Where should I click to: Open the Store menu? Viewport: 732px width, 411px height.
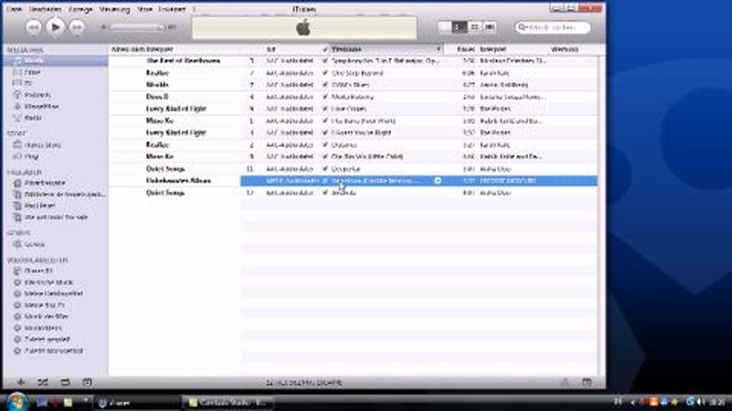[144, 10]
